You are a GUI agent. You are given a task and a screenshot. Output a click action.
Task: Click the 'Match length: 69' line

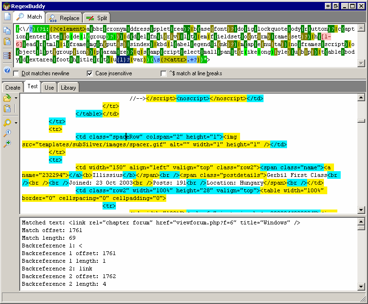coord(48,238)
